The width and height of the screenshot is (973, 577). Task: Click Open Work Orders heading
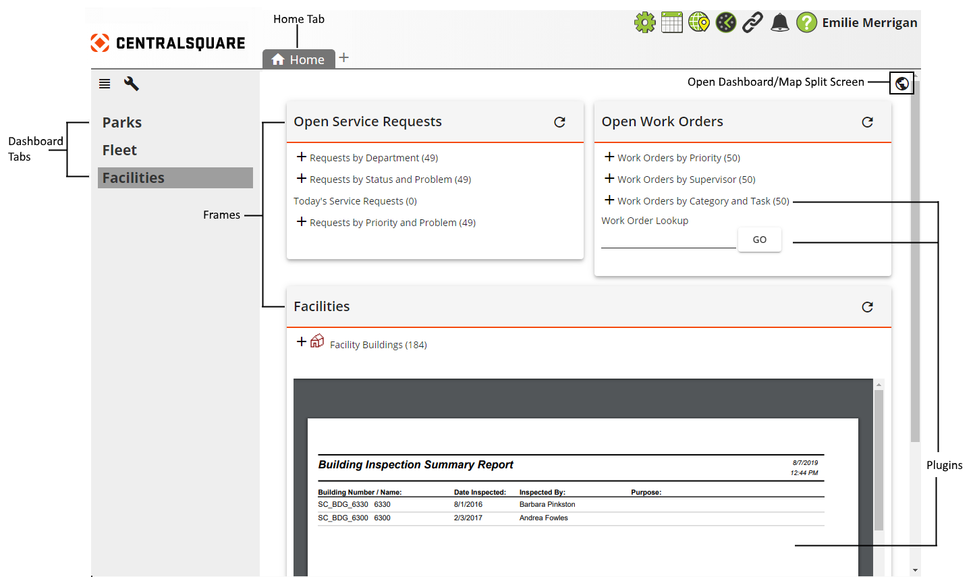pyautogui.click(x=662, y=121)
